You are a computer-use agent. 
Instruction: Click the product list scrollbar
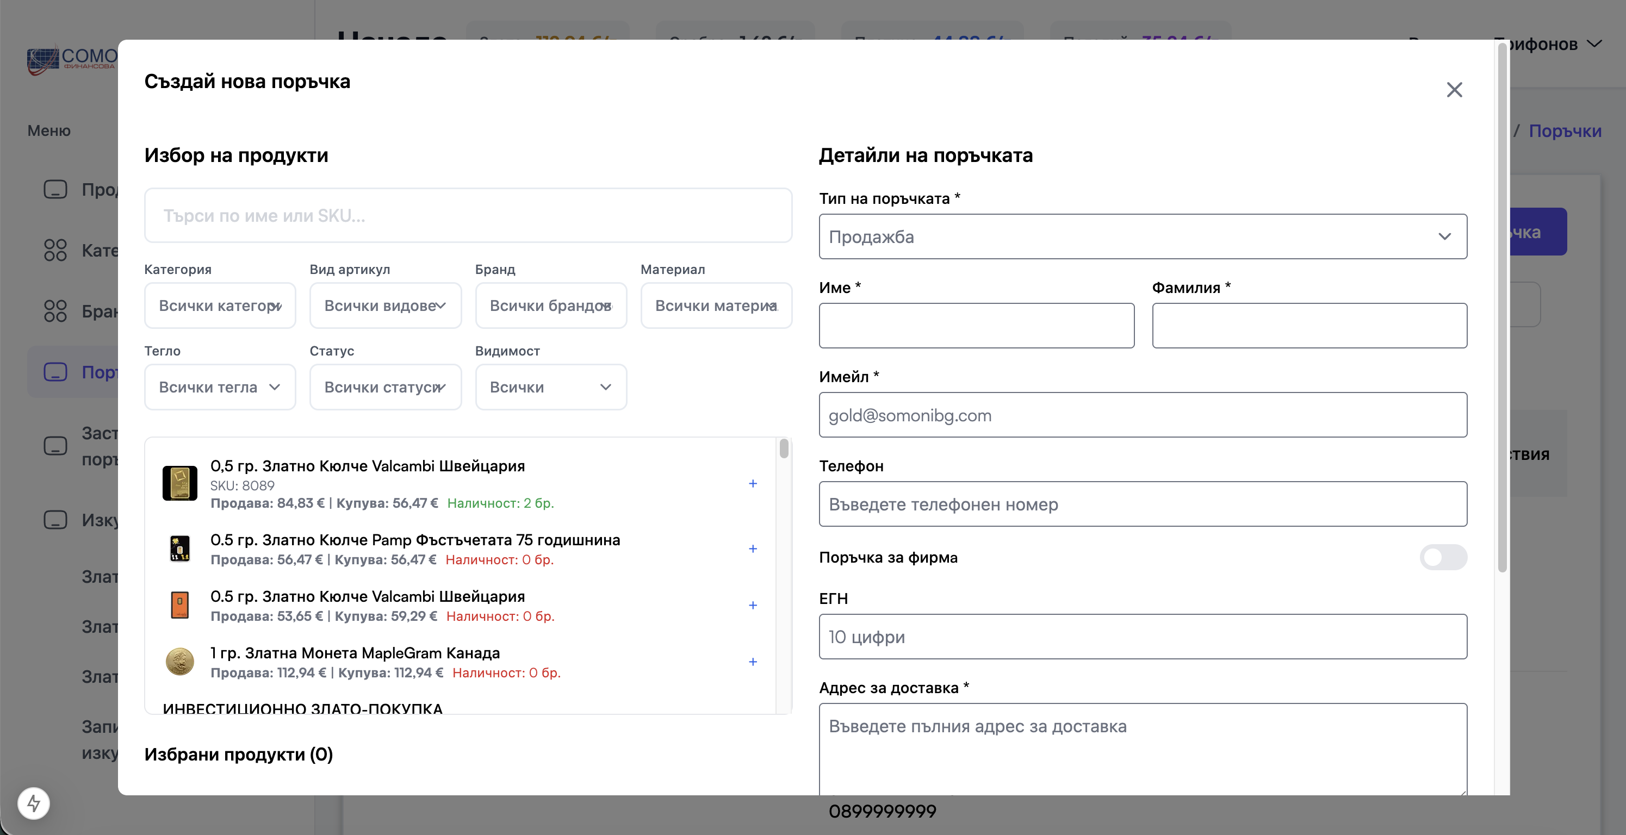tap(783, 448)
